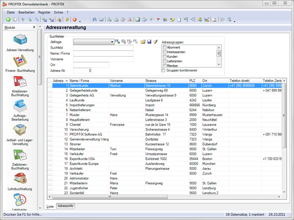Click the blue floppy save query icon
The height and width of the screenshot is (220, 294).
[149, 42]
